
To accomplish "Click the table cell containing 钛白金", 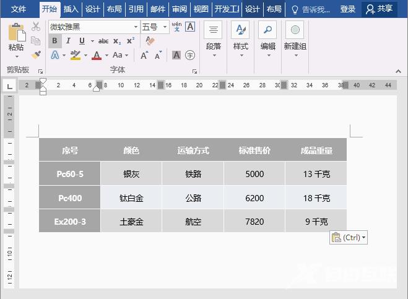I will [x=131, y=198].
